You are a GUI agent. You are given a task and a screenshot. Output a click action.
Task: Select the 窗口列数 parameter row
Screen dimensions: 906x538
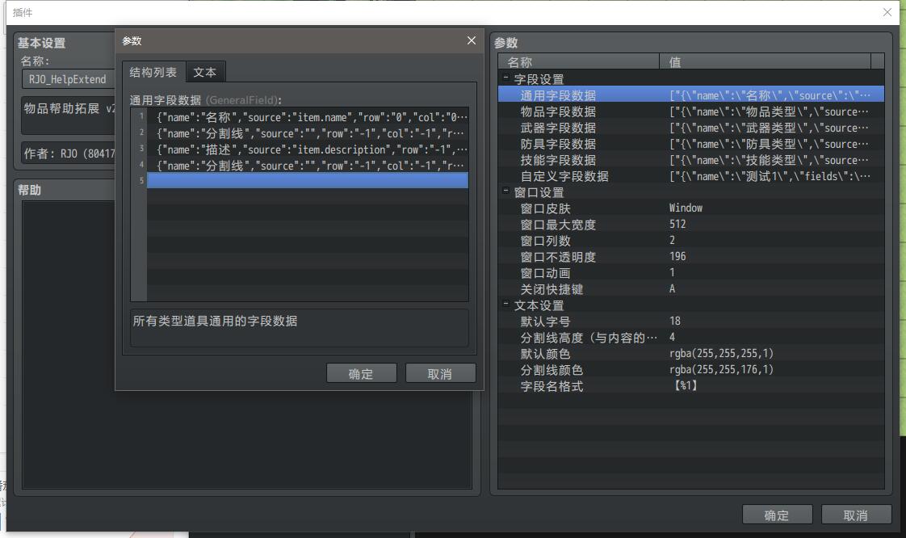coord(691,241)
